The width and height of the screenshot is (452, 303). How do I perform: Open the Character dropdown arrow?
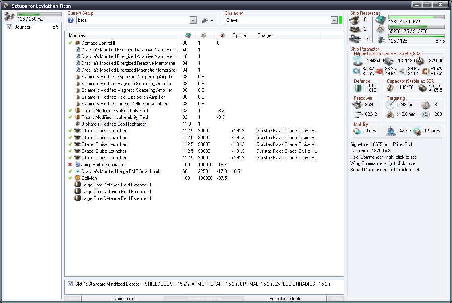(334, 20)
